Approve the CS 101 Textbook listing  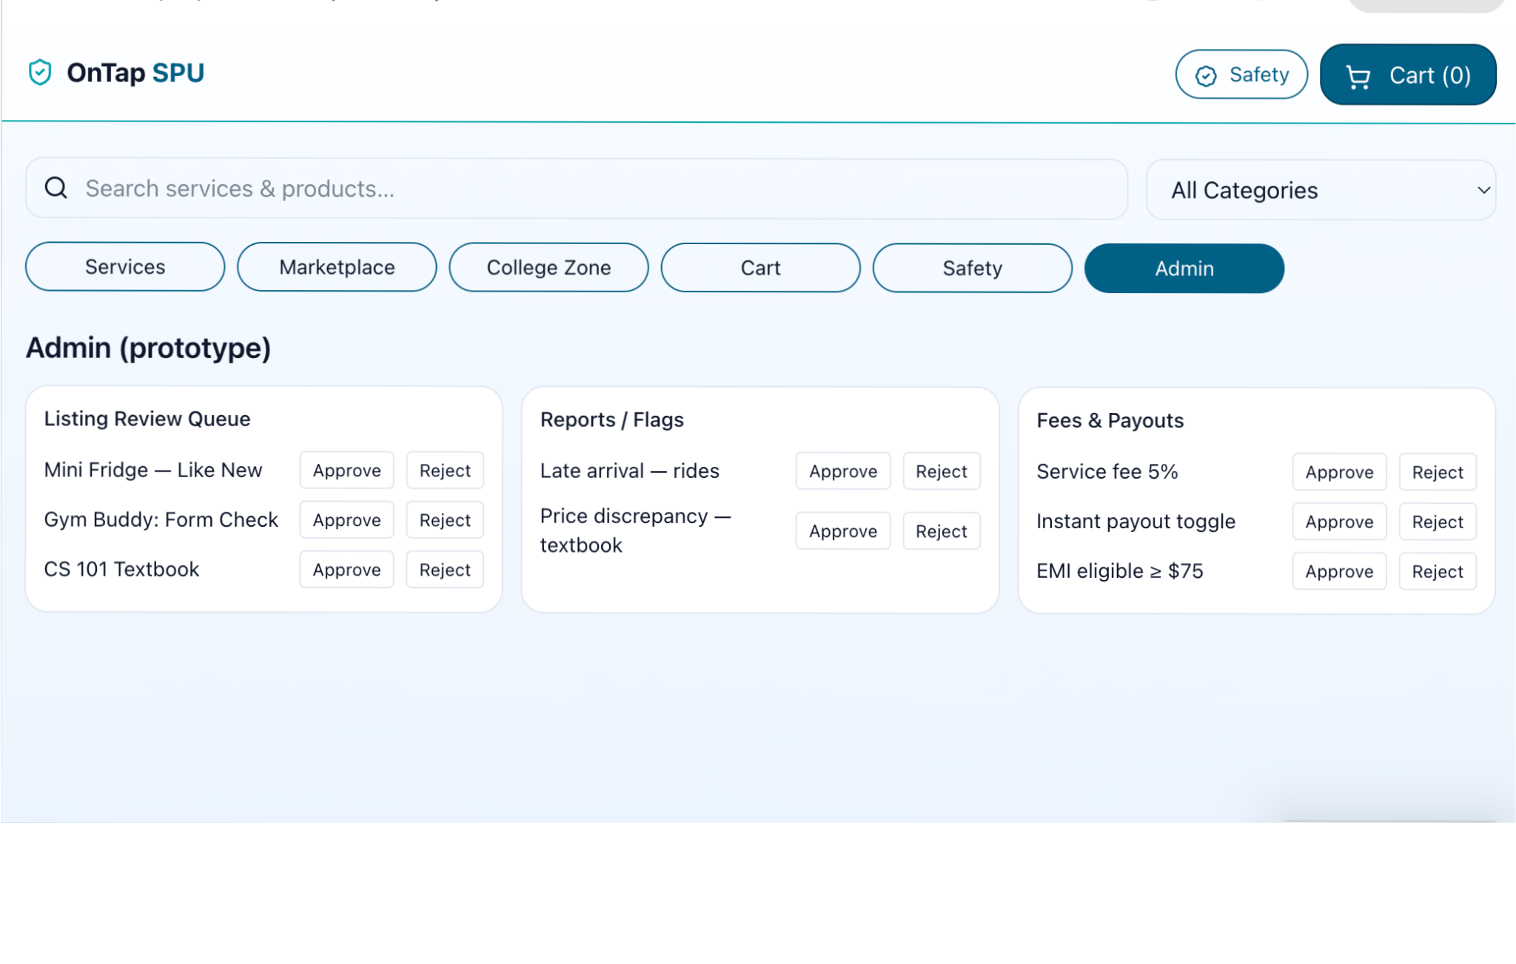click(x=346, y=570)
